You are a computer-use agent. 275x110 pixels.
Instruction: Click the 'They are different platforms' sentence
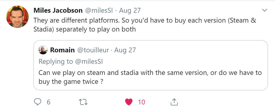click(77, 20)
